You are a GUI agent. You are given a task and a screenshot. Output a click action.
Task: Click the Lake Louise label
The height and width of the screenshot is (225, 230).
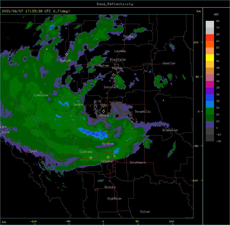click(x=4, y=129)
